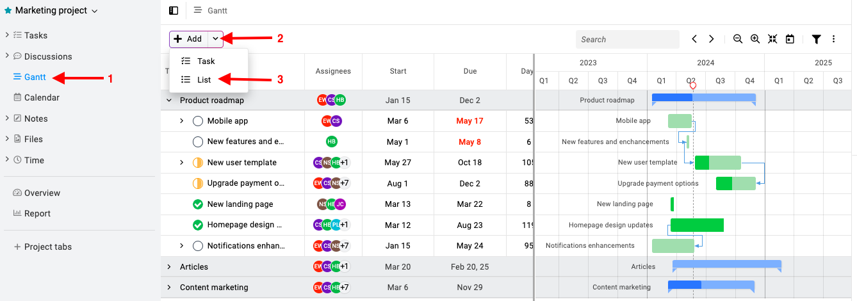Open the calendar date picker icon

pos(790,39)
